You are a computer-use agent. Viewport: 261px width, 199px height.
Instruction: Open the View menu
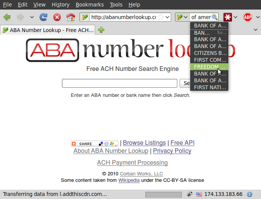click(x=39, y=5)
